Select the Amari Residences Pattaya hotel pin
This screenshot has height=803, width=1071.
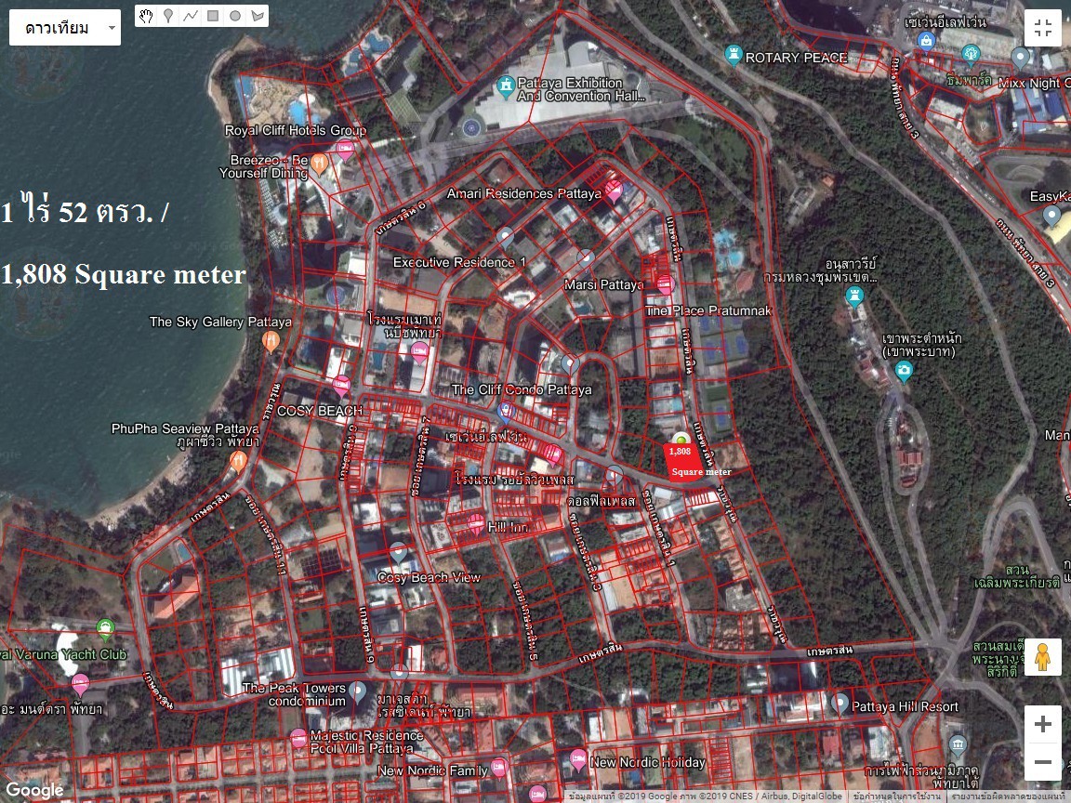(x=614, y=190)
